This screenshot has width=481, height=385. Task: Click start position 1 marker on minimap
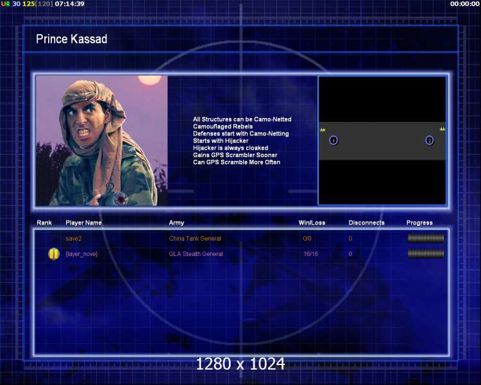pos(333,141)
